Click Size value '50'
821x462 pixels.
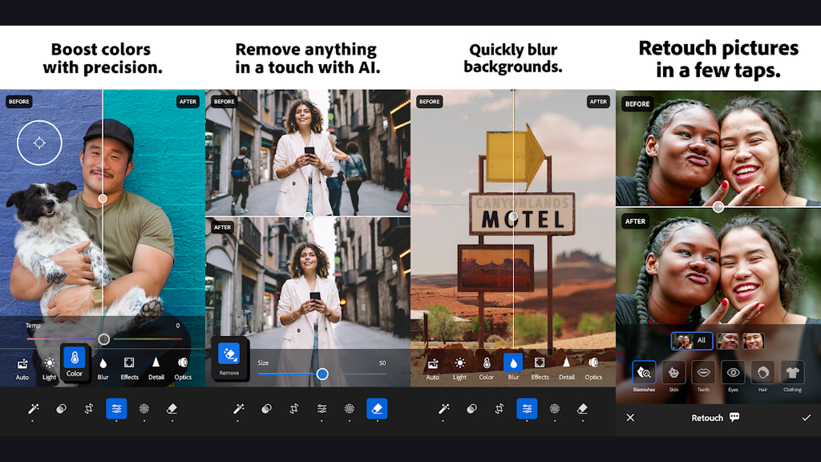382,363
